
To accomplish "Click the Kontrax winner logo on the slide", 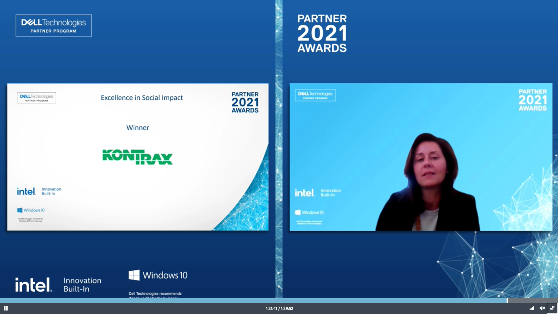I will (x=137, y=157).
